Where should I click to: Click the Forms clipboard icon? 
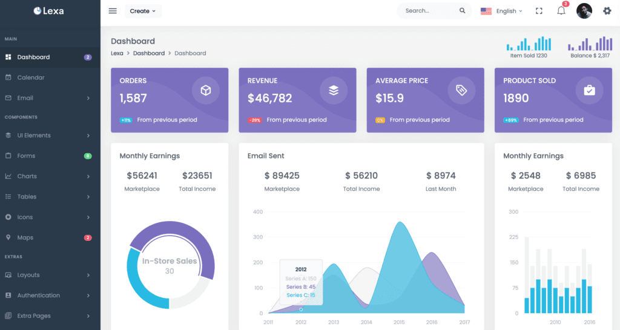click(x=8, y=156)
